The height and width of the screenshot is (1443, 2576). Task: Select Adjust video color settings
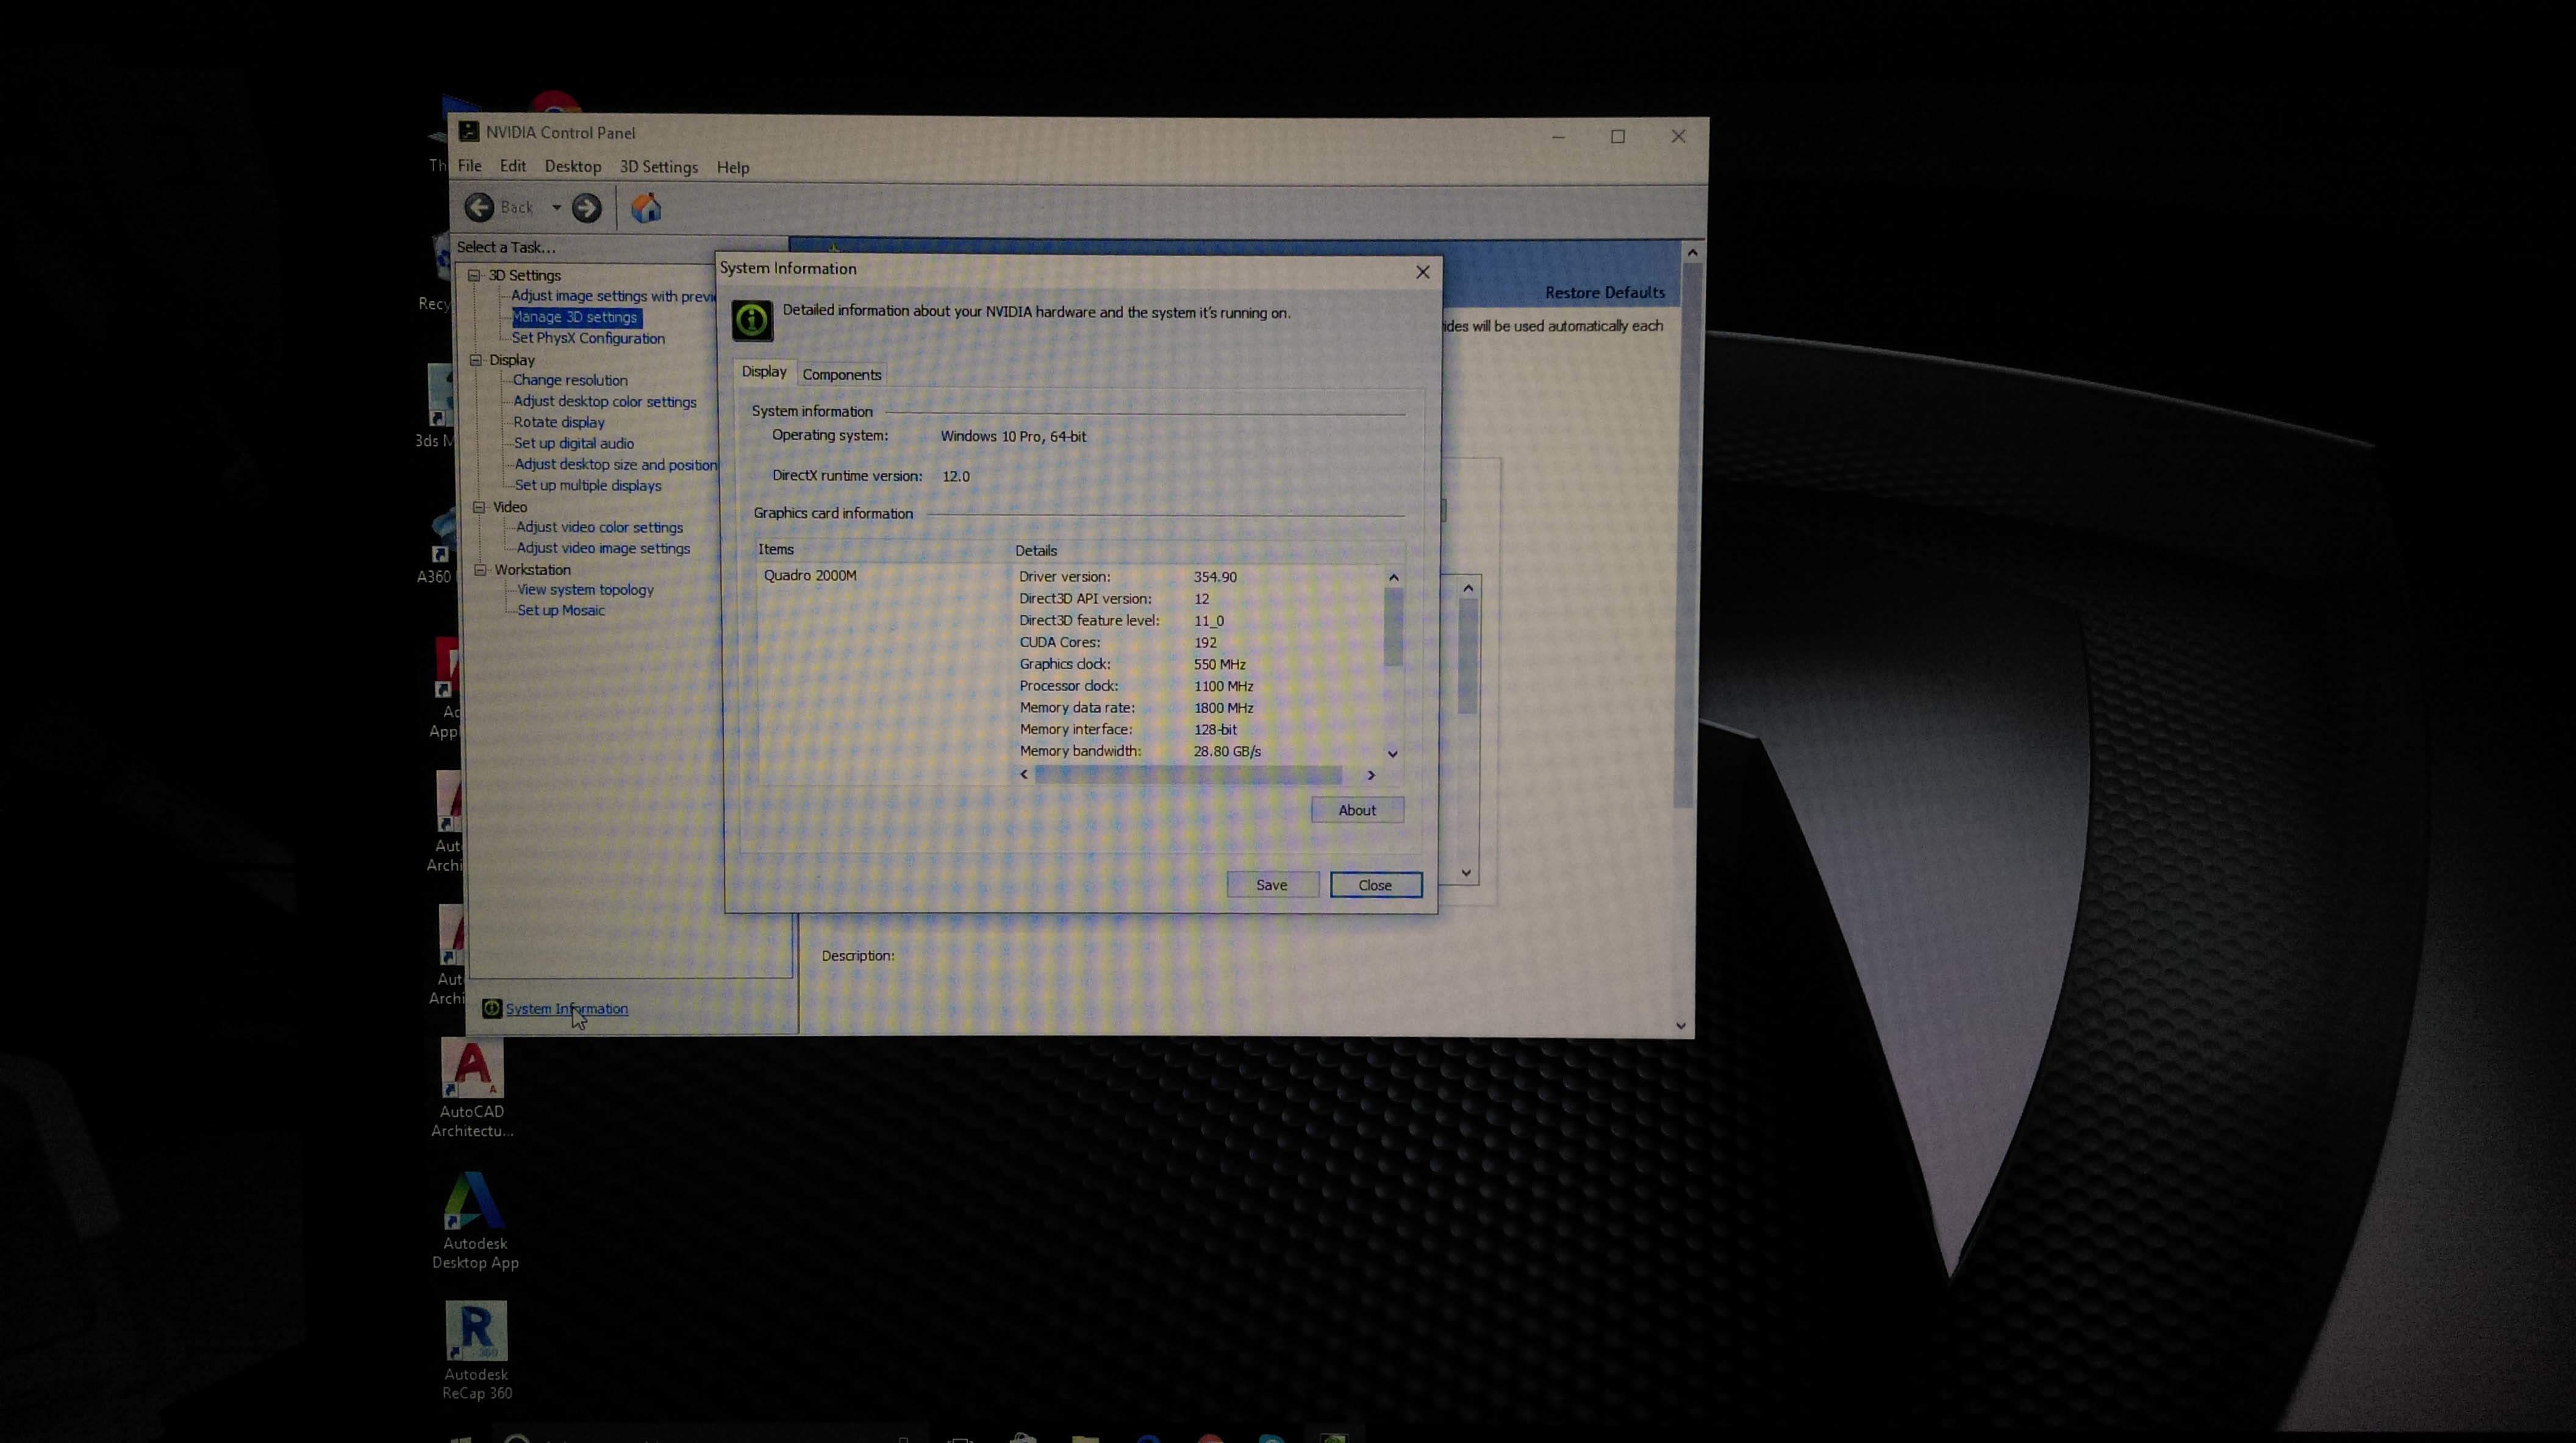pyautogui.click(x=600, y=526)
